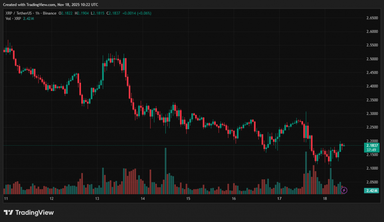Click the Created with TradingView.com text
This screenshot has height=222, width=384.
point(50,4)
